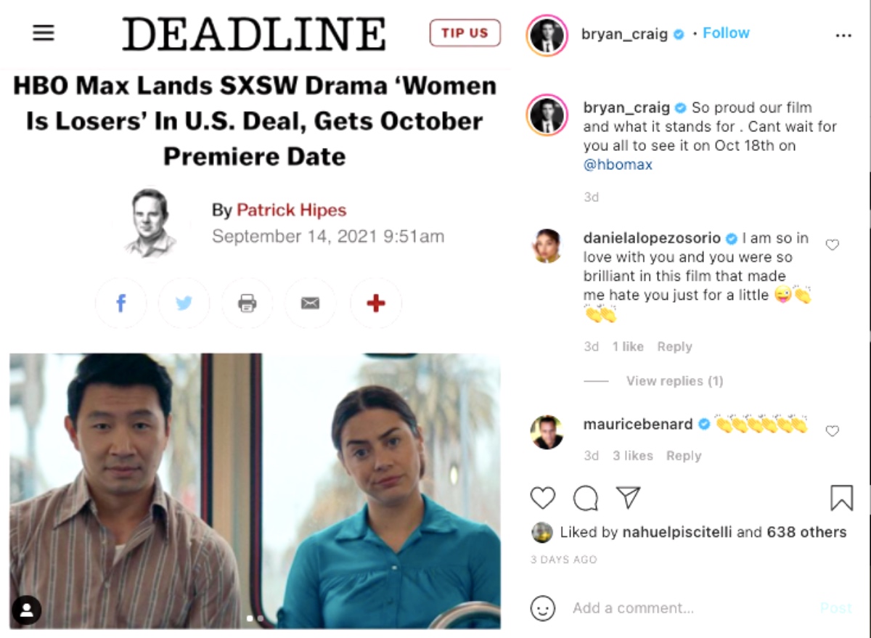Viewport: 871px width, 638px height.
Task: Open post options three-dot menu
Action: point(843,35)
